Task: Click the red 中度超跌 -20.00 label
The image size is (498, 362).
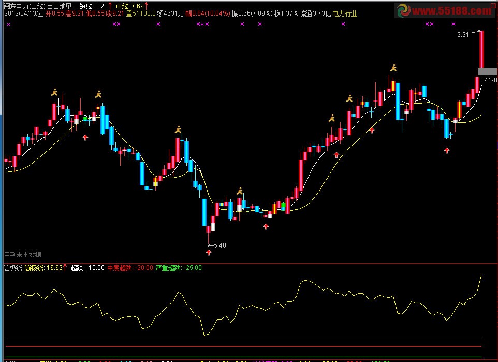Action: tap(130, 268)
